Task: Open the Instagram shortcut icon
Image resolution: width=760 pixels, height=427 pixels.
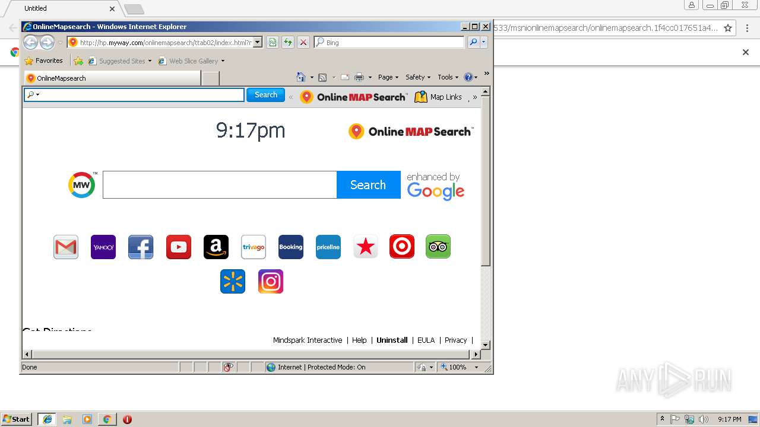Action: (271, 281)
